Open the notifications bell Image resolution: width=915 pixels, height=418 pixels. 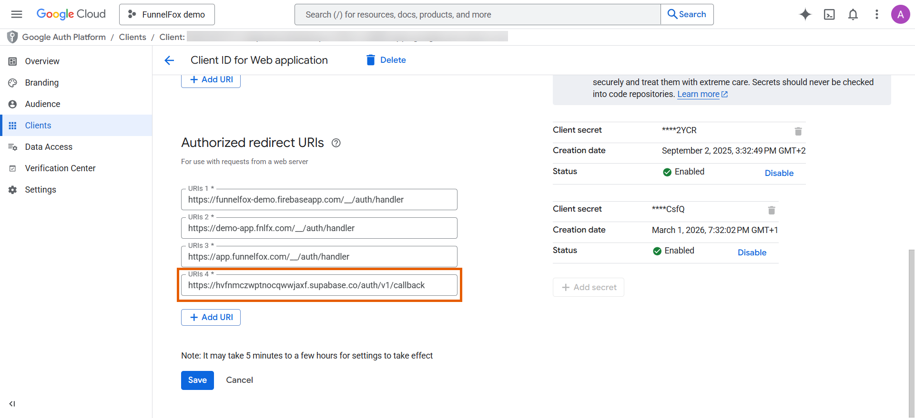click(853, 14)
